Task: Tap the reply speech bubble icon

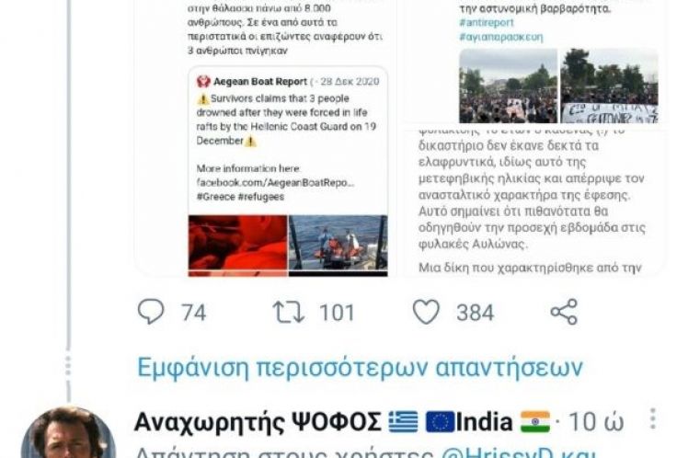Action: 151,312
